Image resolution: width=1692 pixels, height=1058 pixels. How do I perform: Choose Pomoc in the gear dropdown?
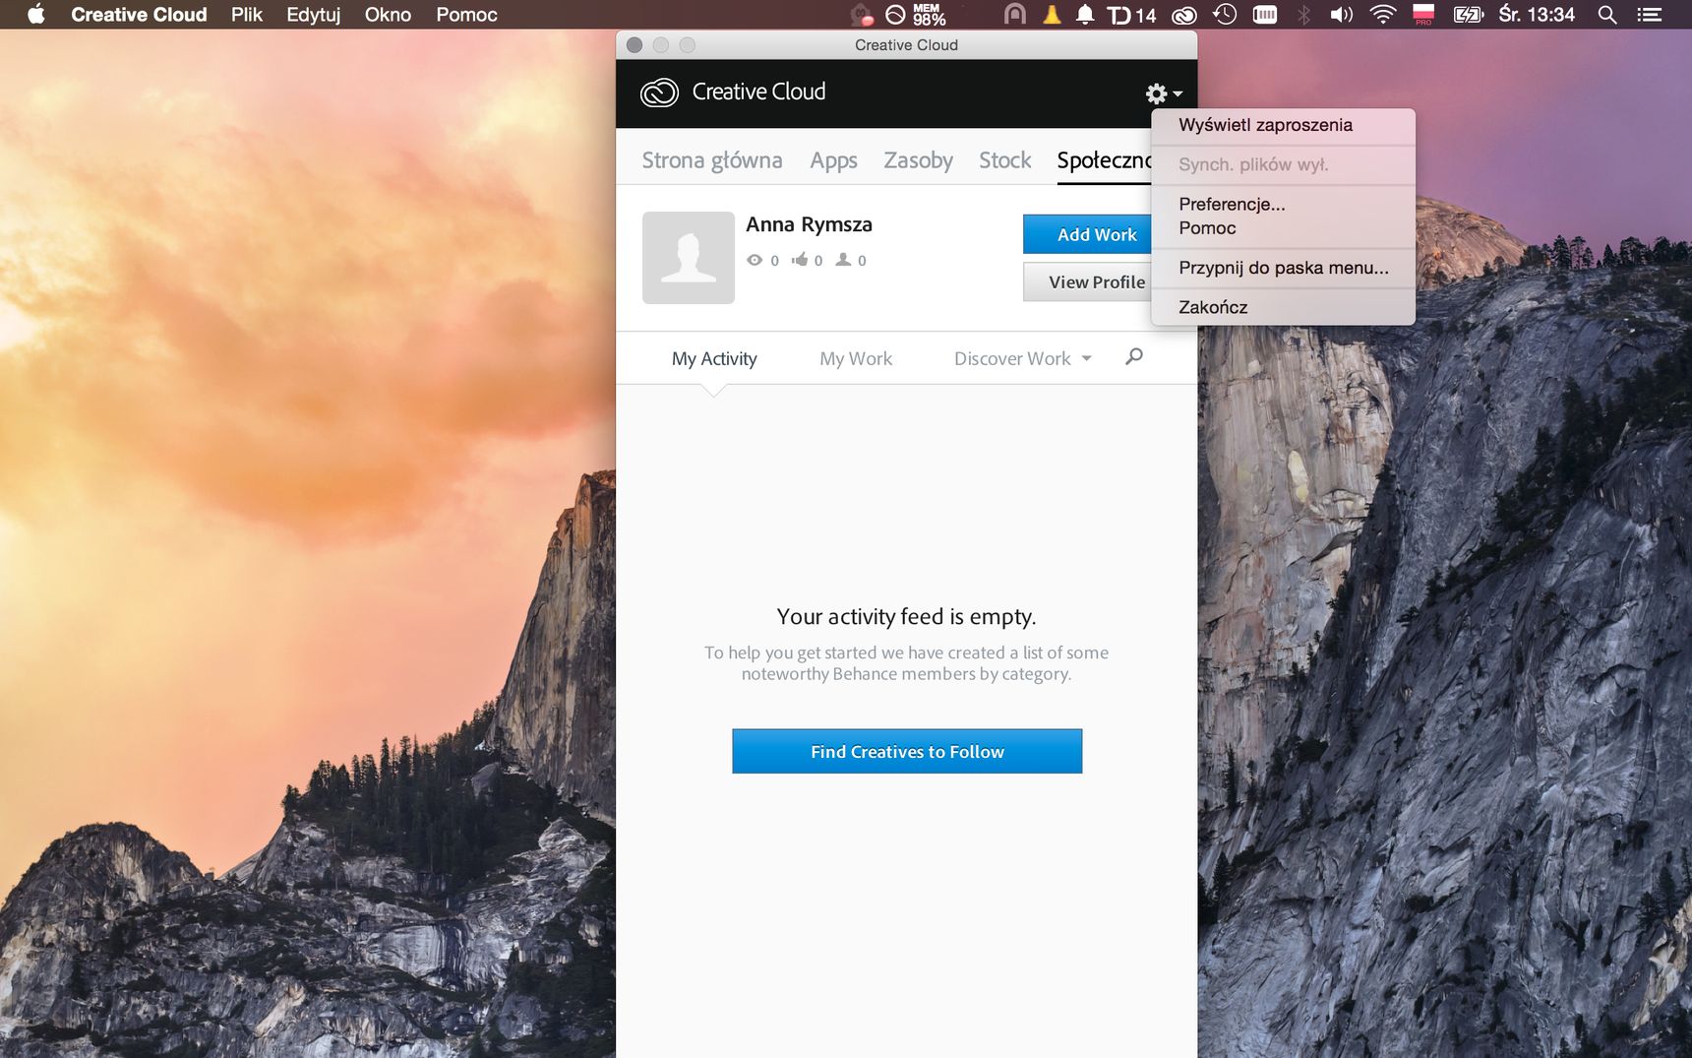coord(1283,228)
